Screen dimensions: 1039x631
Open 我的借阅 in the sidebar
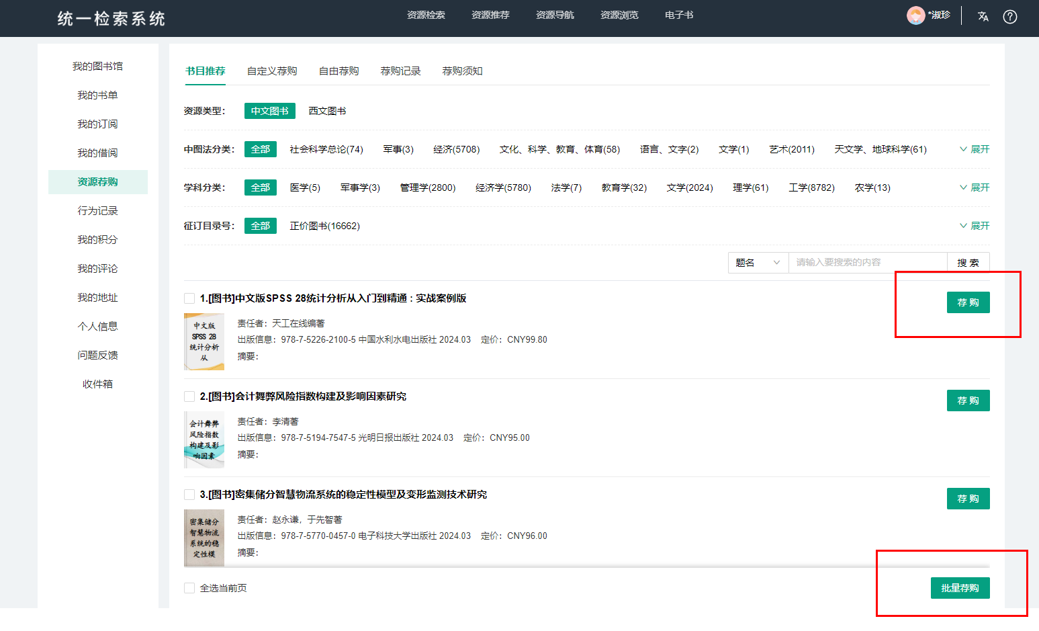[97, 153]
